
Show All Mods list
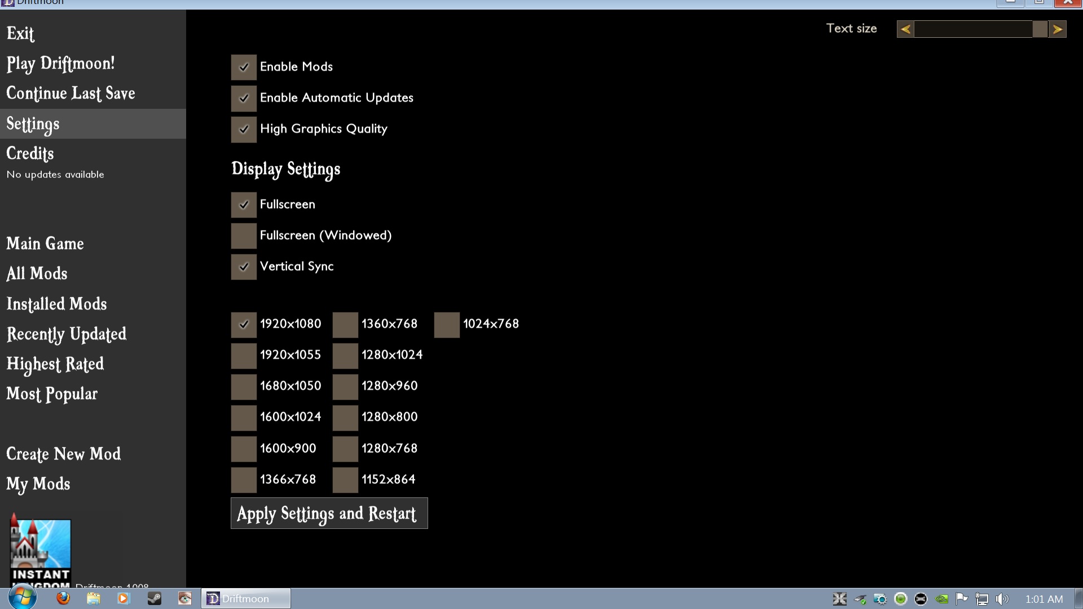click(37, 273)
